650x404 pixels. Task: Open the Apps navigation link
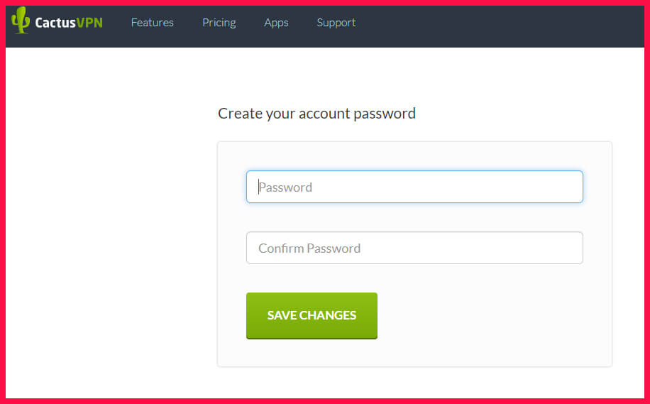[x=276, y=23]
